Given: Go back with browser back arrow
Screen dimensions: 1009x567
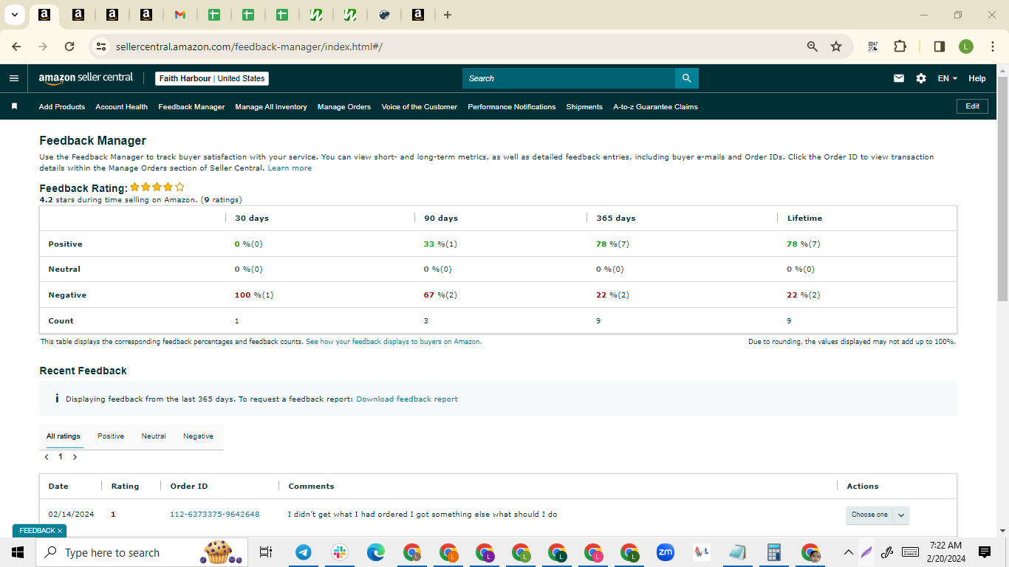Looking at the screenshot, I should [x=16, y=47].
